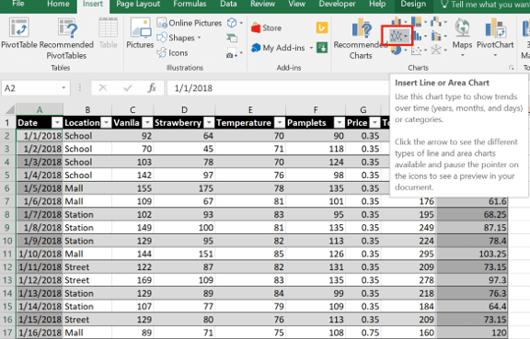Launch the Bing Maps add-in

[x=322, y=28]
